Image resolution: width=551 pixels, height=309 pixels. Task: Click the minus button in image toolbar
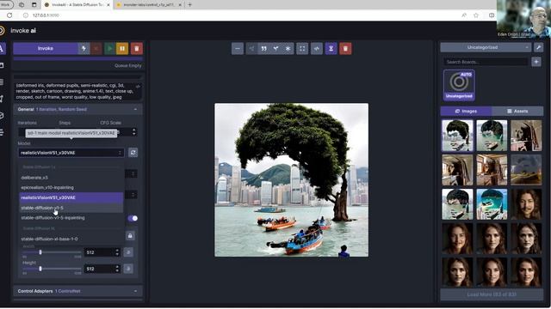point(238,49)
